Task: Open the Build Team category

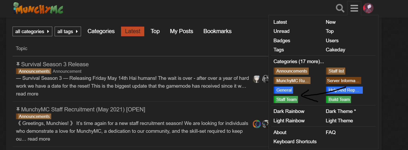Action: tap(338, 99)
